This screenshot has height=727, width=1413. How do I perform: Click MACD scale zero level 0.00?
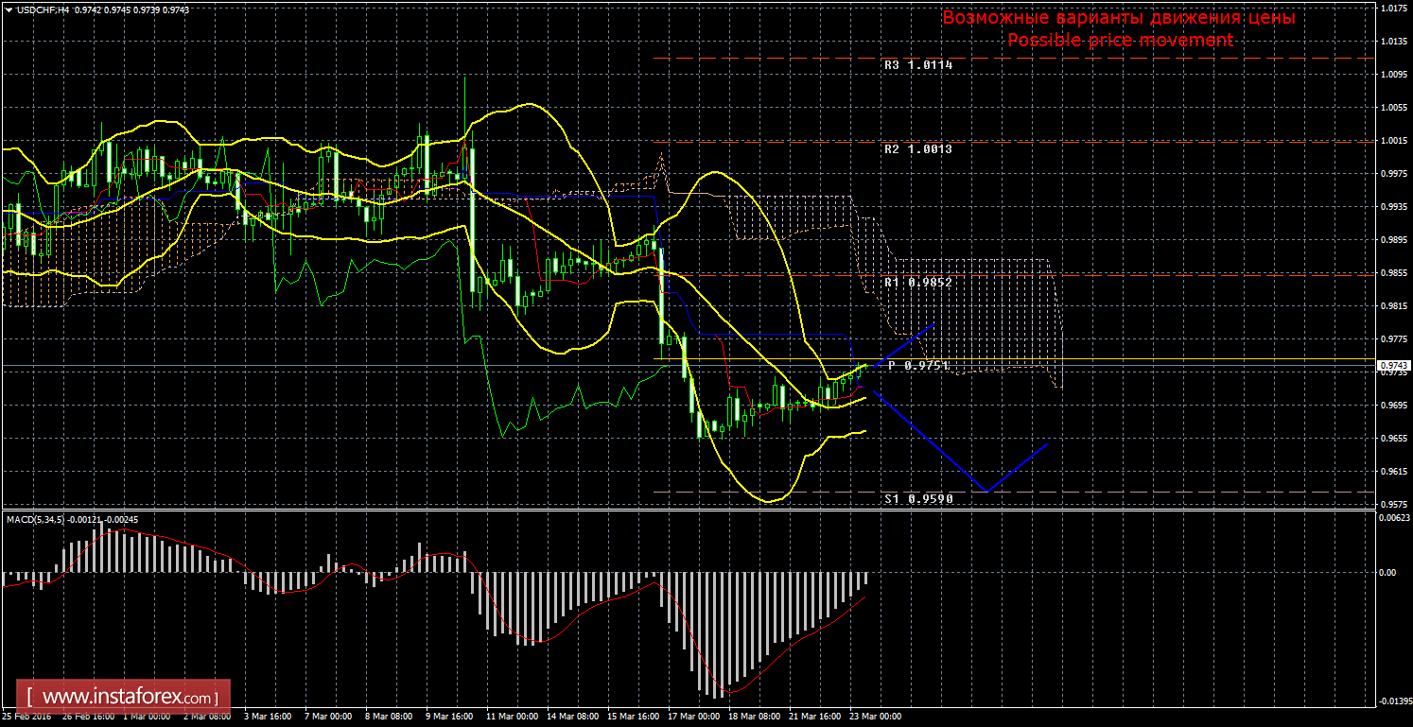1388,572
